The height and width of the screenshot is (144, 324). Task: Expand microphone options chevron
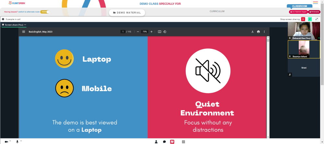[x=21, y=141]
